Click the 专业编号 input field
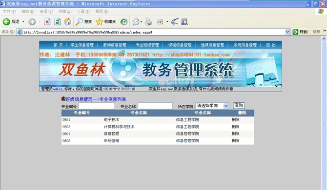This screenshot has height=190, width=327. [97, 106]
